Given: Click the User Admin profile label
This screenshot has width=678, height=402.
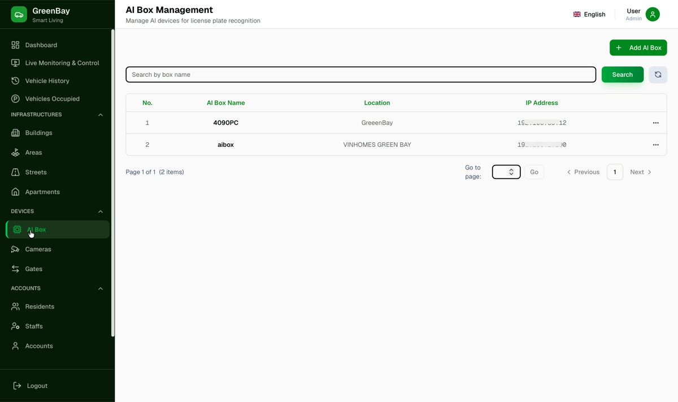Looking at the screenshot, I should coord(633,15).
